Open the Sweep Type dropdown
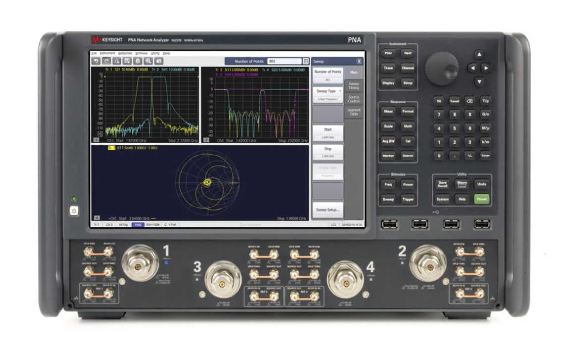580x362 pixels. coord(329,90)
